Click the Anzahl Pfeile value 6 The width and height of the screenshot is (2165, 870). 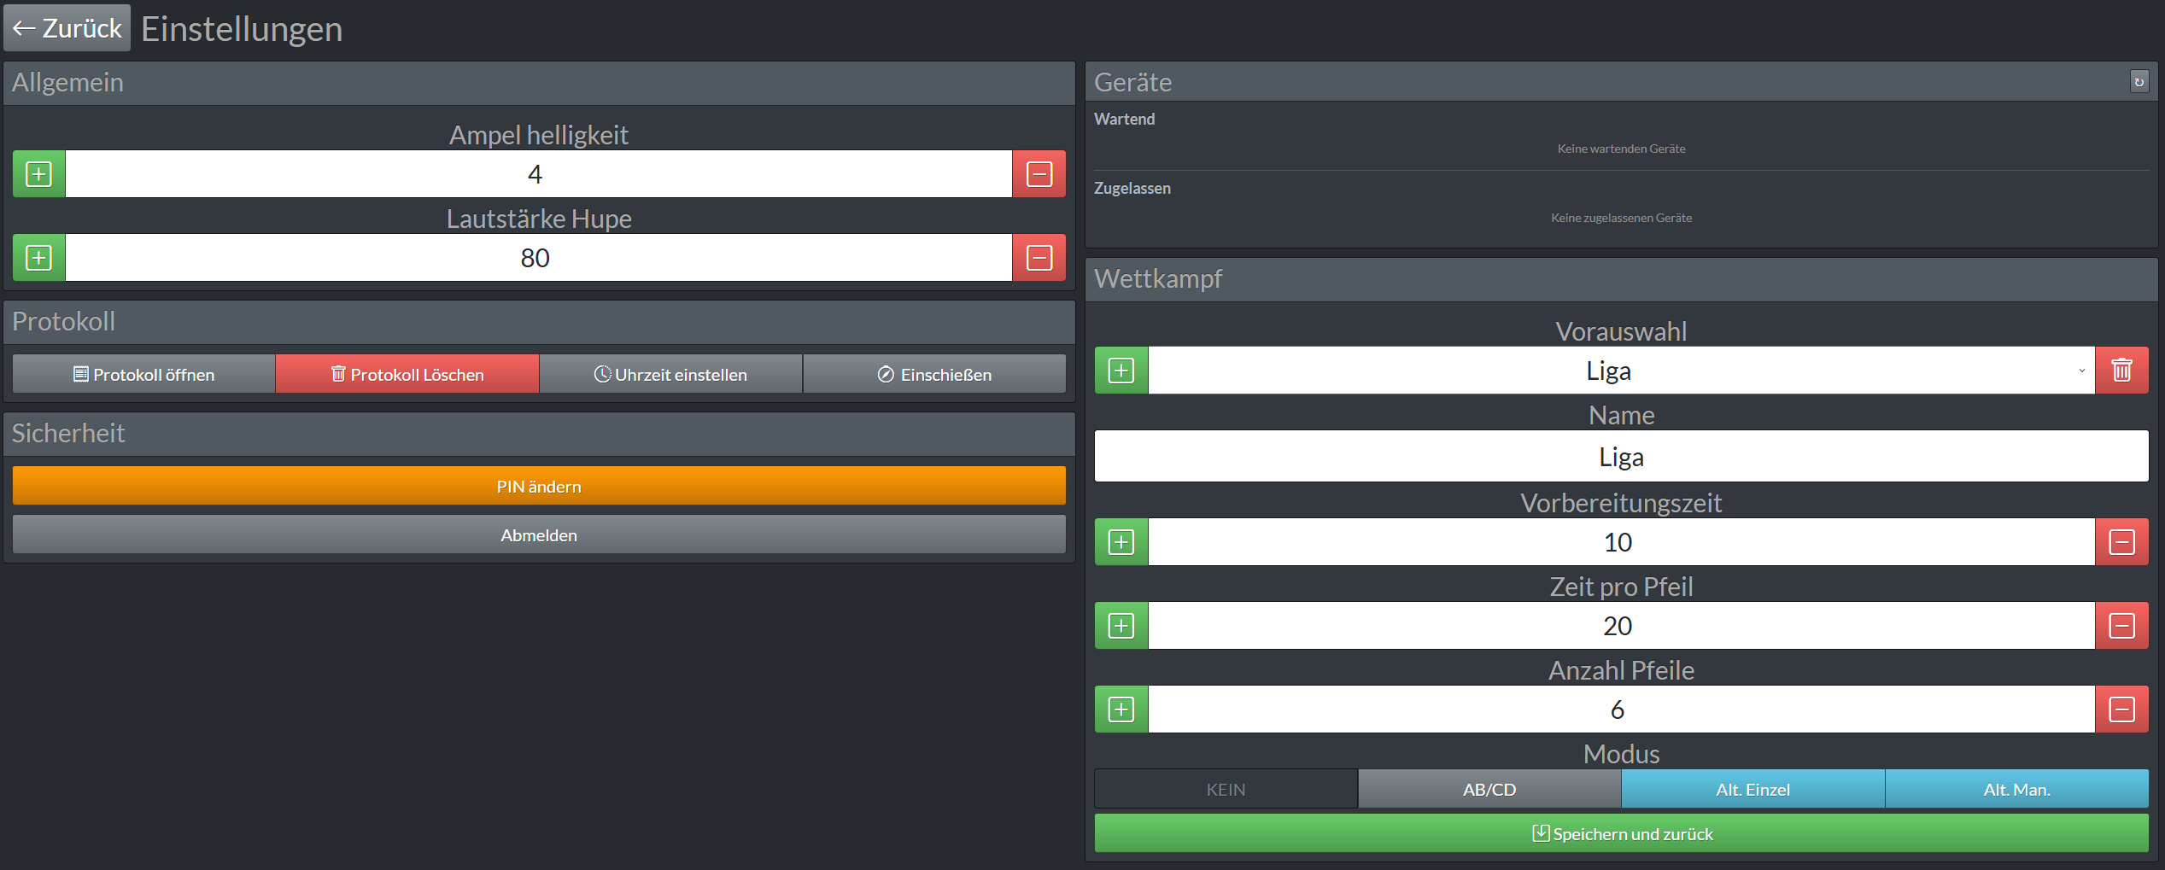[x=1621, y=709]
